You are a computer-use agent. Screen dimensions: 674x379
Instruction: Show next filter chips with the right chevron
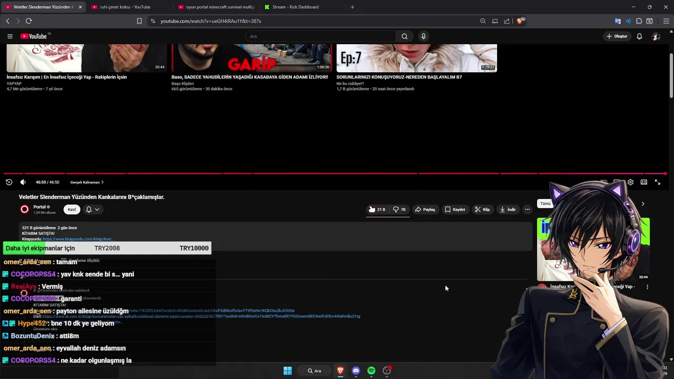coord(642,204)
